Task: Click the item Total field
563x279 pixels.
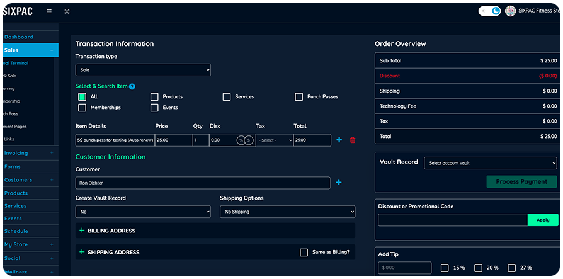Action: (x=312, y=140)
